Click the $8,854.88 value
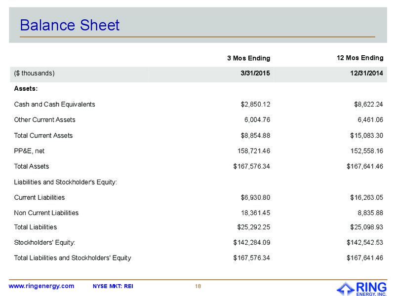 click(255, 136)
